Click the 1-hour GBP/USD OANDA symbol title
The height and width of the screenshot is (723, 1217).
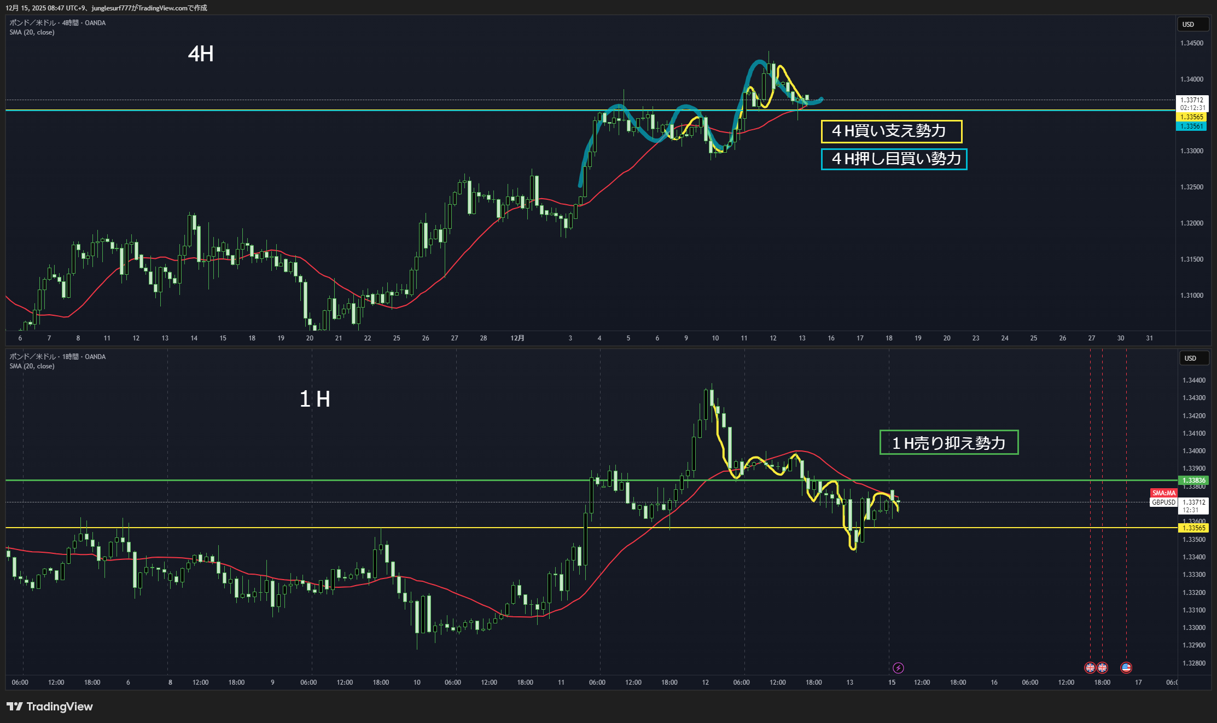[57, 357]
